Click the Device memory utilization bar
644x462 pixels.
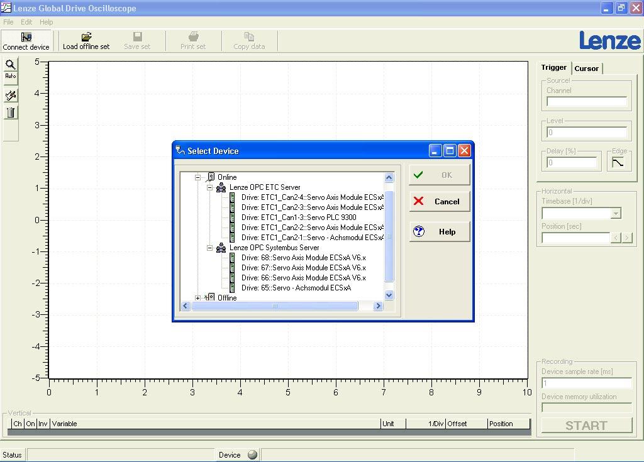(587, 408)
